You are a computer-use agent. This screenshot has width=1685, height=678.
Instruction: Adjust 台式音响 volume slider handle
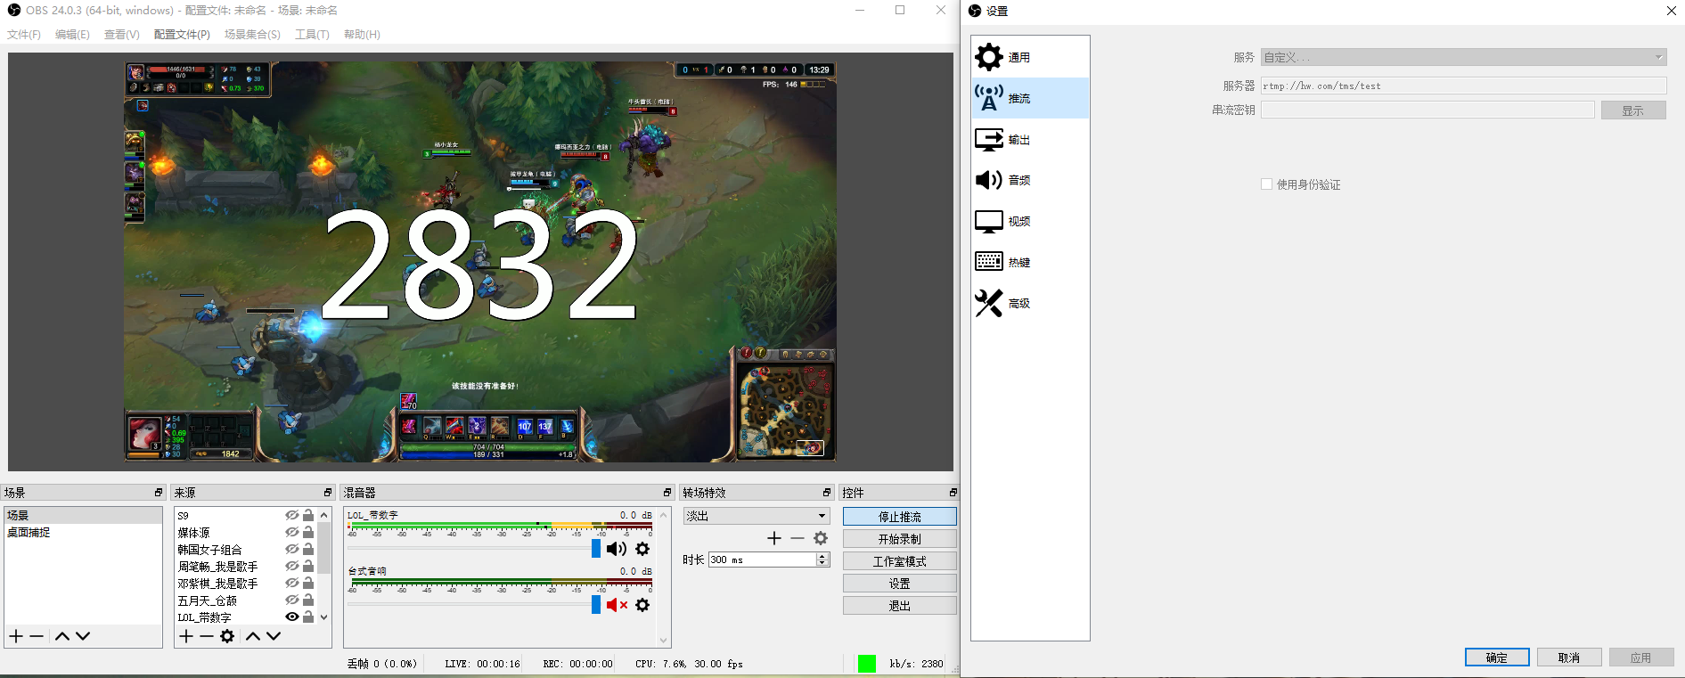pos(596,605)
